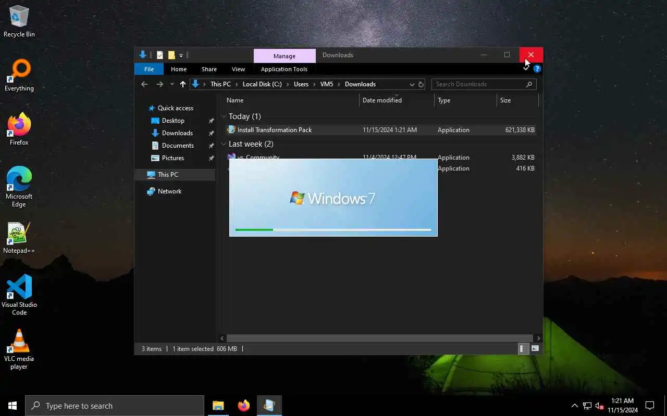667x416 pixels.
Task: Launch the Everything search desktop shortcut
Action: [x=19, y=76]
